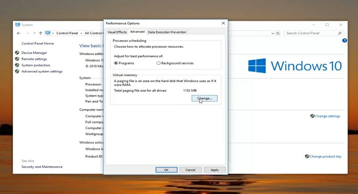Cancel the Performance Options dialog
Image resolution: width=358 pixels, height=194 pixels.
(190, 170)
